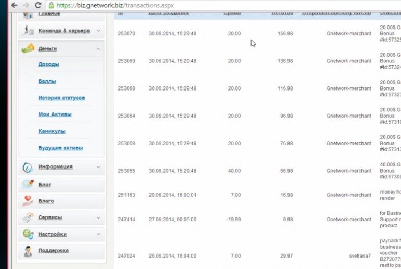401x269 pixels.
Task: Click the Настройки gears icon
Action: (28, 234)
